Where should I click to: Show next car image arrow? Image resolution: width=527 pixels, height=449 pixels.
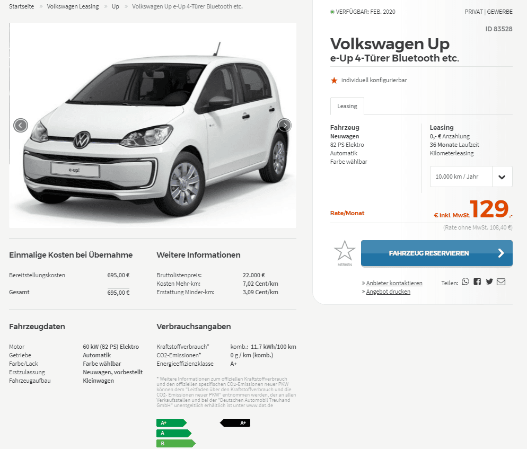point(285,125)
